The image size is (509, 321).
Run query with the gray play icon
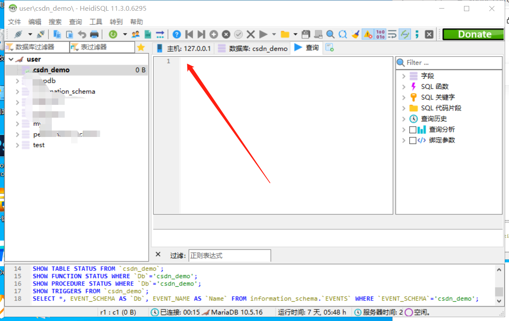point(263,34)
